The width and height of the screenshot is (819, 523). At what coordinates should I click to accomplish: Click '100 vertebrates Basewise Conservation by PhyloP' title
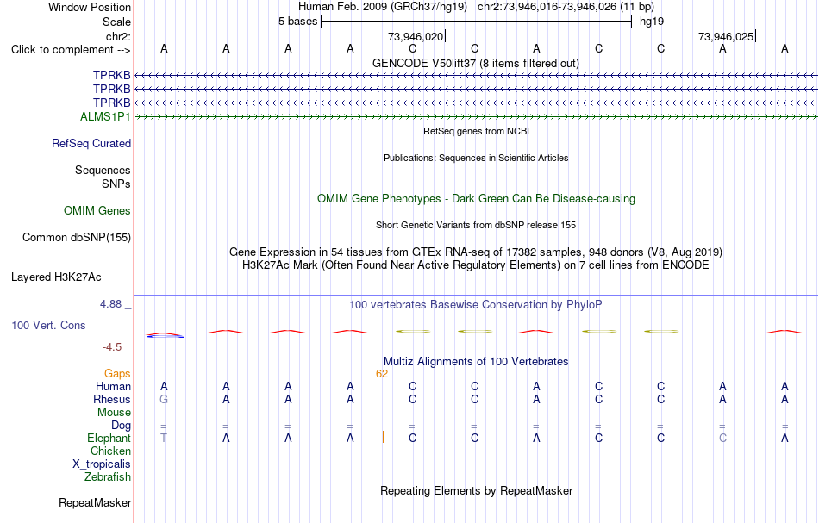(476, 304)
